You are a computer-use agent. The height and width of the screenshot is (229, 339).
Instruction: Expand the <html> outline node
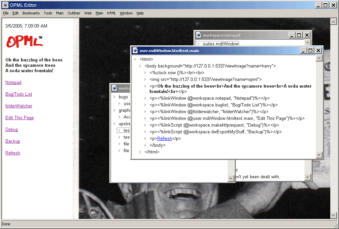(135, 59)
